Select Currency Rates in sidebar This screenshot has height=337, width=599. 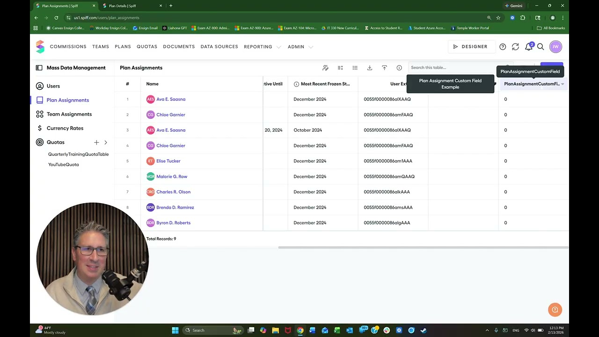(65, 128)
